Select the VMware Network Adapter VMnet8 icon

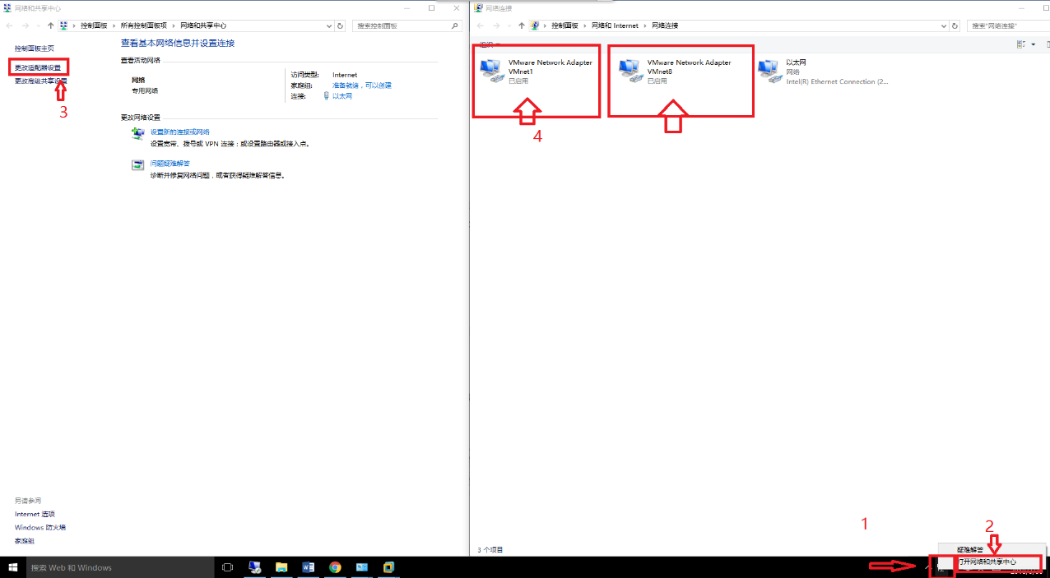(x=632, y=72)
